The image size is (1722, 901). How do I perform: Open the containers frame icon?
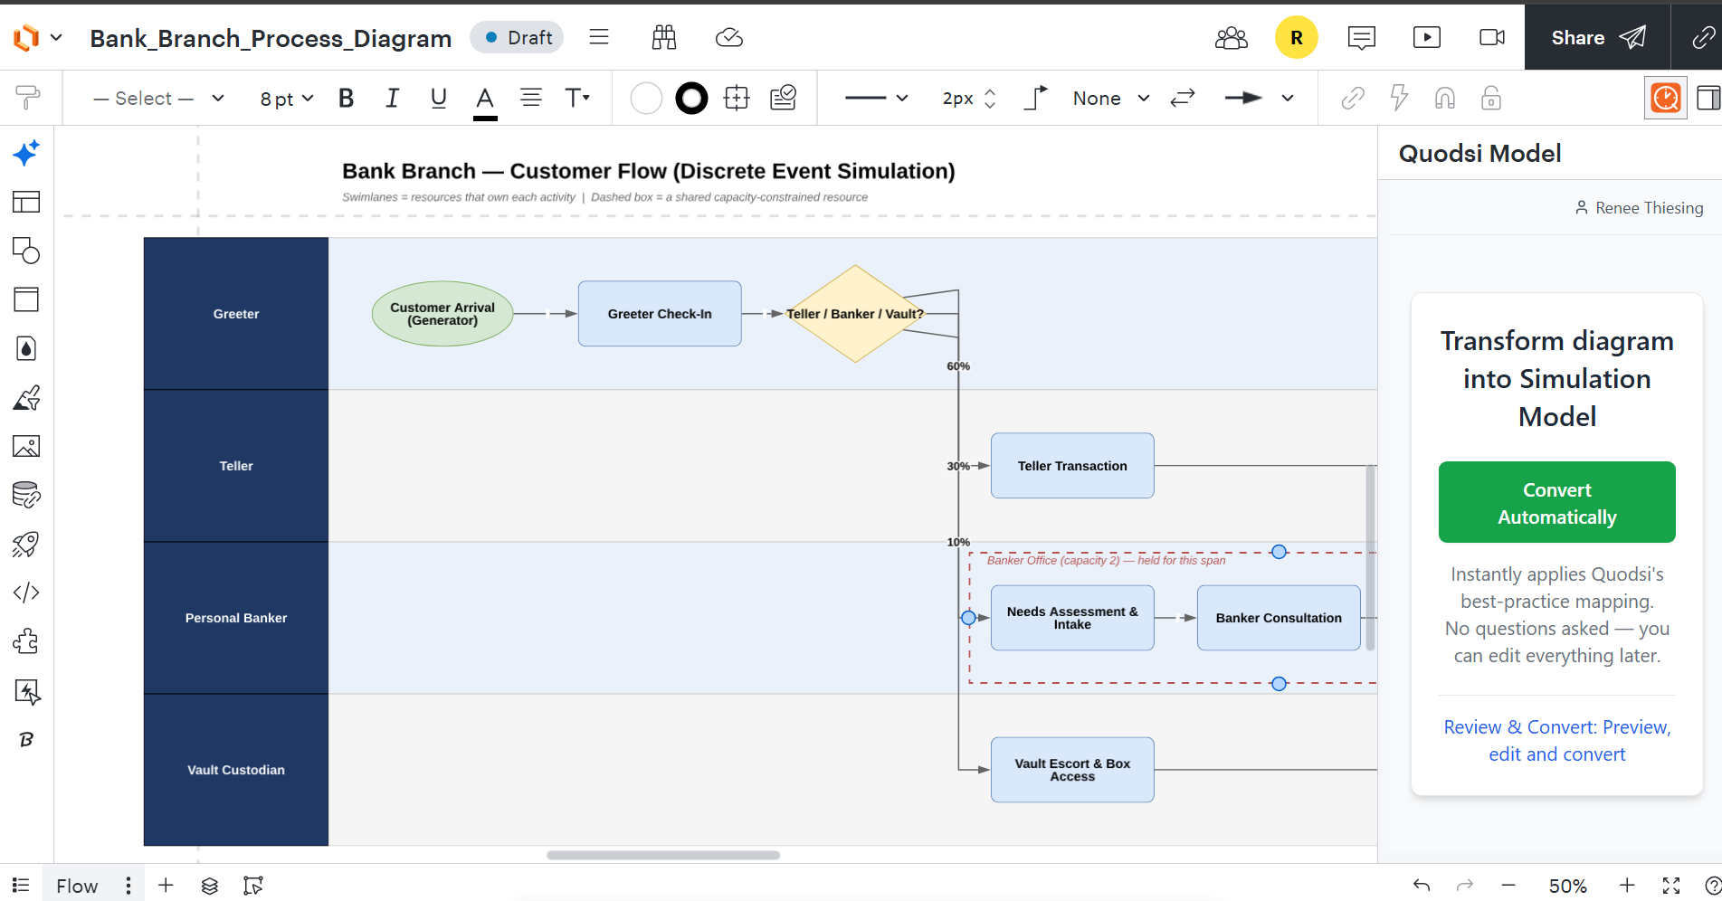click(26, 299)
